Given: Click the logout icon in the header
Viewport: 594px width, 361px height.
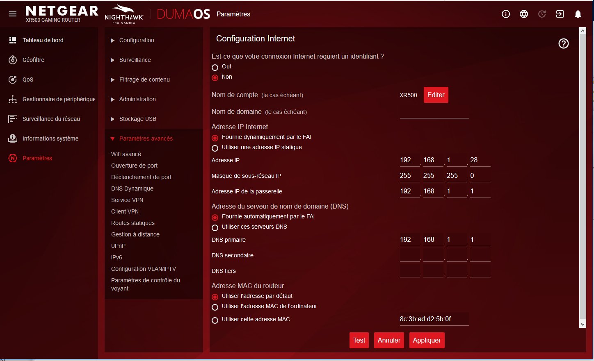Looking at the screenshot, I should [560, 14].
